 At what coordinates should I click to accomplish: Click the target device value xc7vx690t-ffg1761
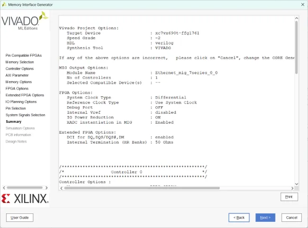click(177, 33)
